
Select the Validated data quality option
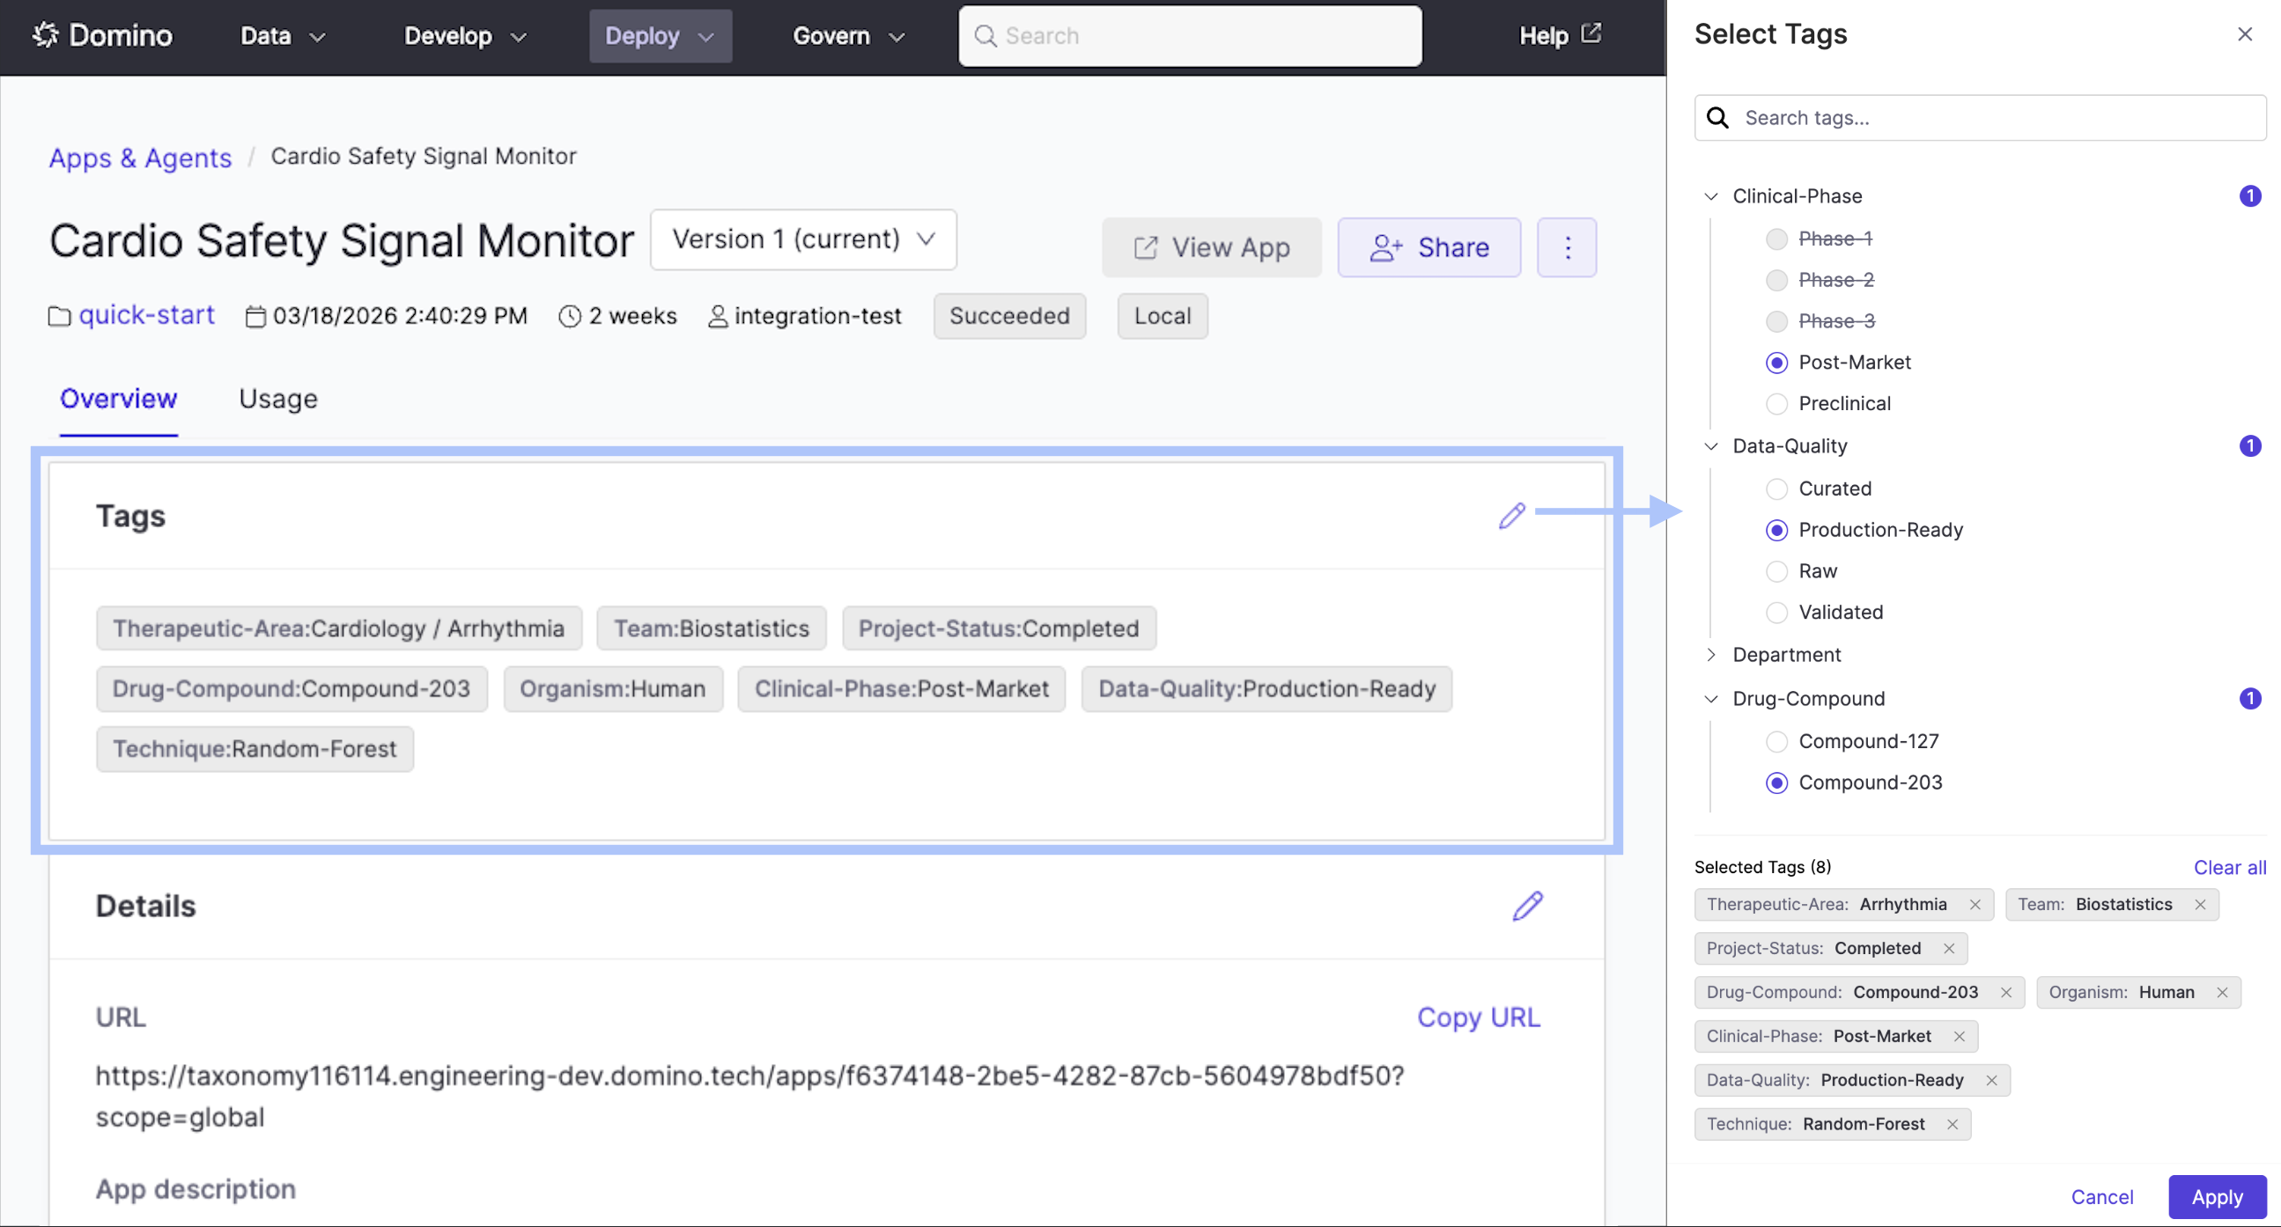[1776, 613]
